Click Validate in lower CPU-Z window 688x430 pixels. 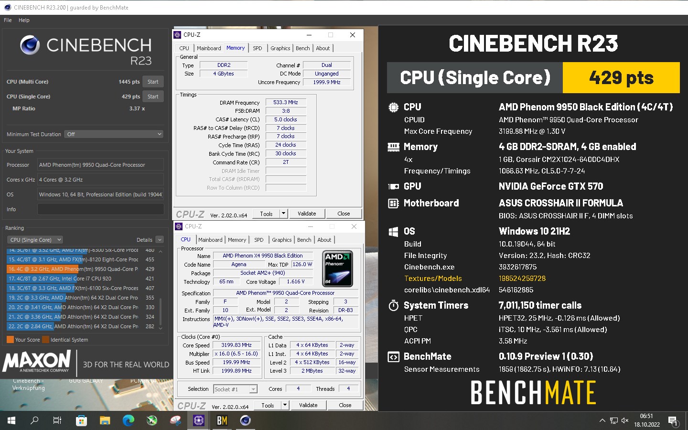click(x=308, y=405)
